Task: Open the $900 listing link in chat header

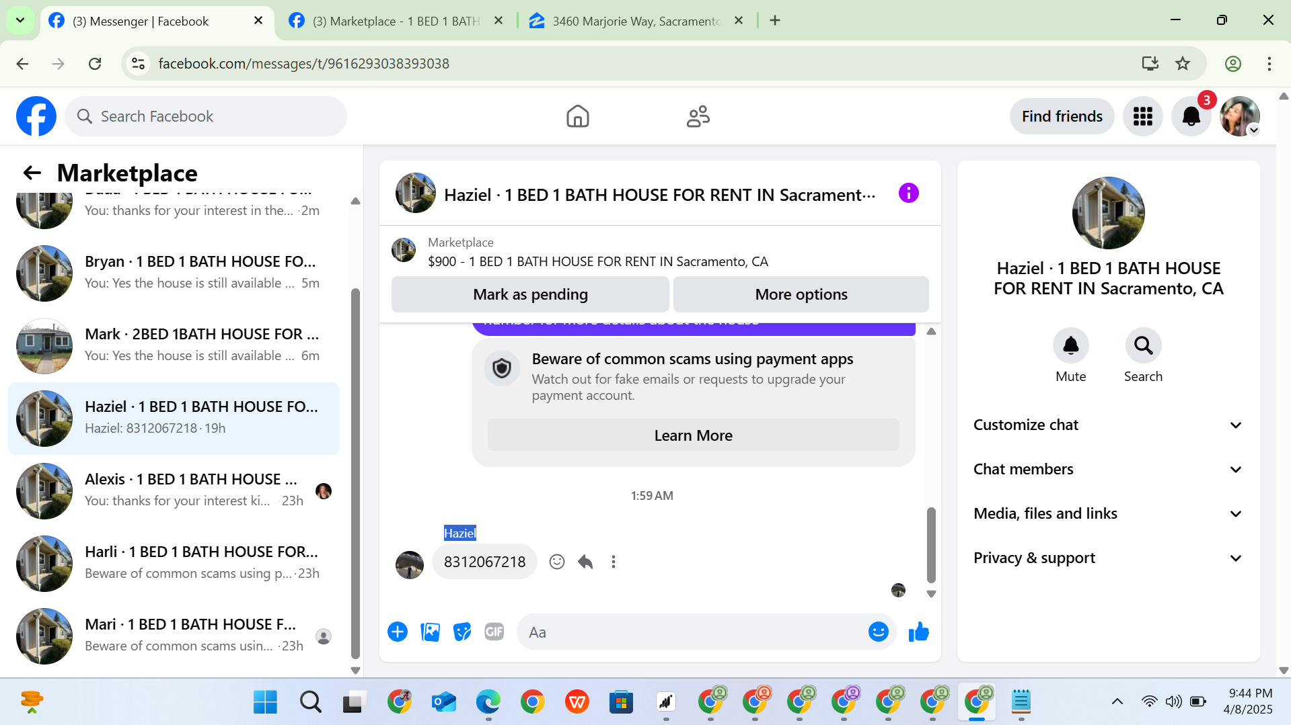Action: 597,261
